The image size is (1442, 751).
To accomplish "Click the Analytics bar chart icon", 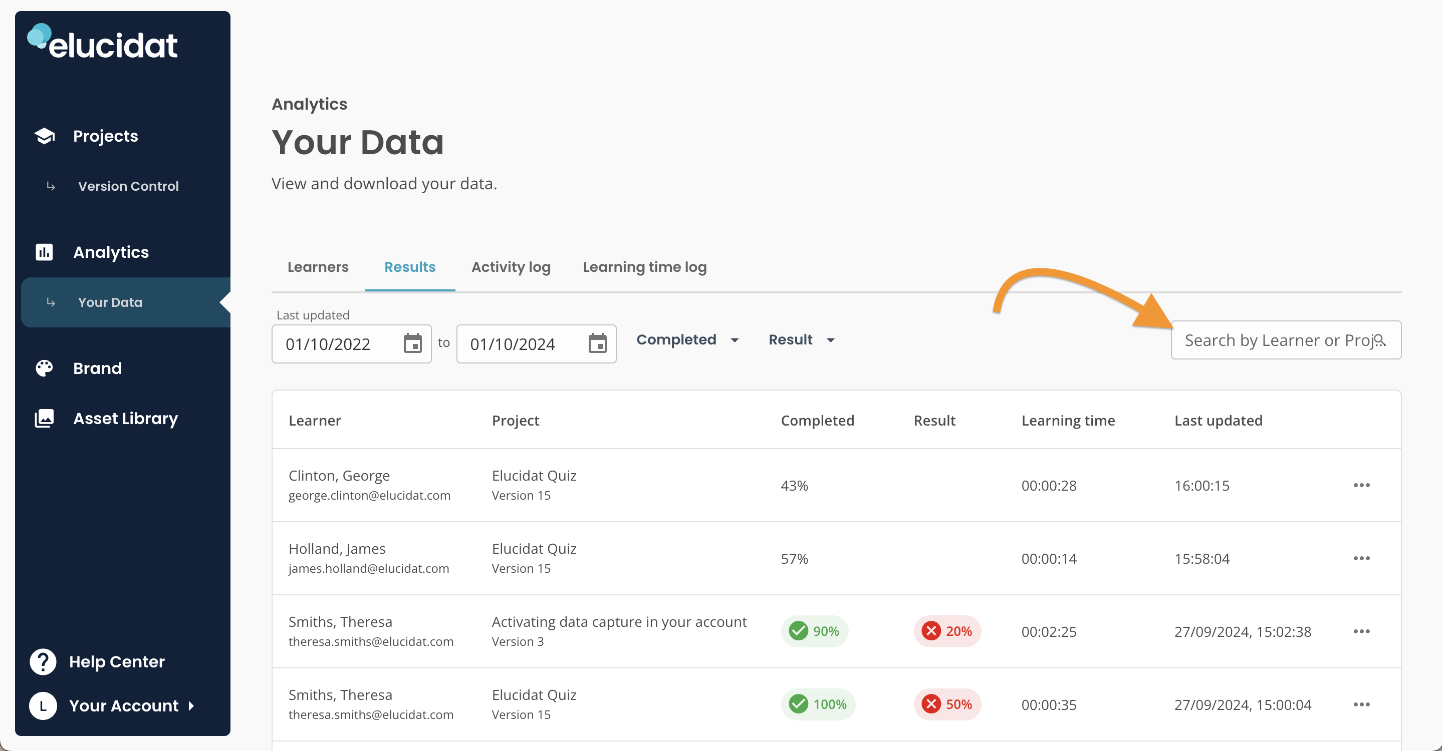I will point(44,252).
